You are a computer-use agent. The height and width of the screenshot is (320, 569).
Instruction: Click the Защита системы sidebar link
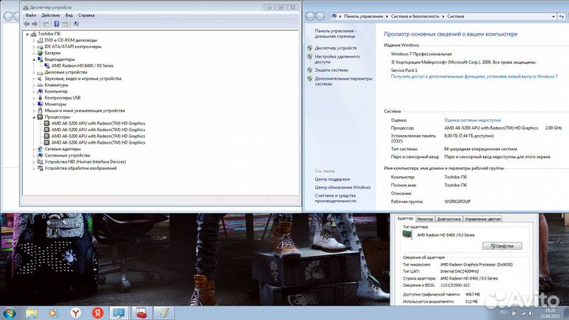pos(331,70)
